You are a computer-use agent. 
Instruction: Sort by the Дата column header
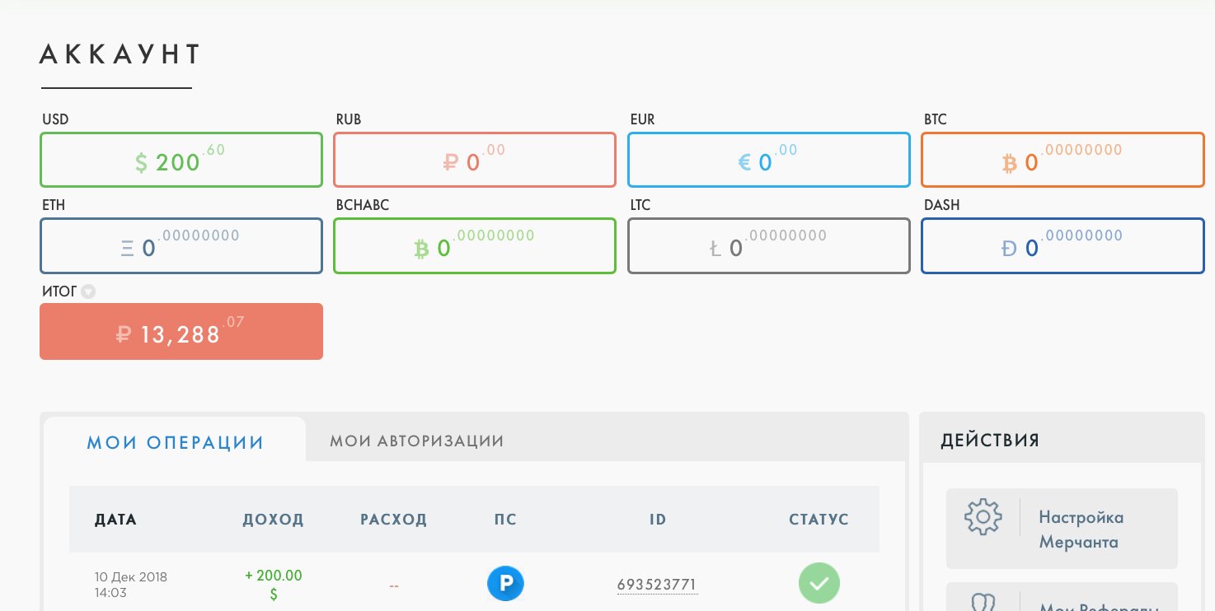[116, 520]
